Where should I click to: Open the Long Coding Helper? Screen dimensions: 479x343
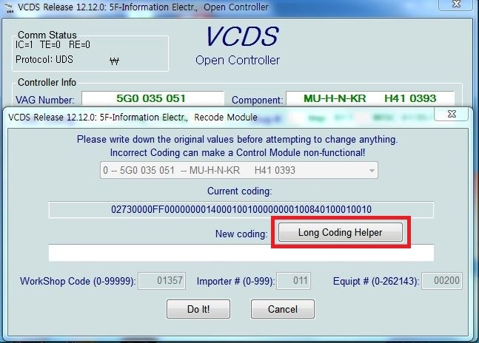tap(341, 232)
